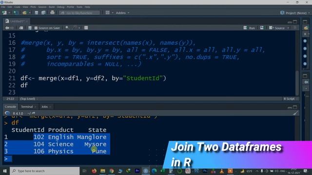Image resolution: width=312 pixels, height=175 pixels.
Task: Open Premiere Pro from the taskbar
Action: pos(137,171)
